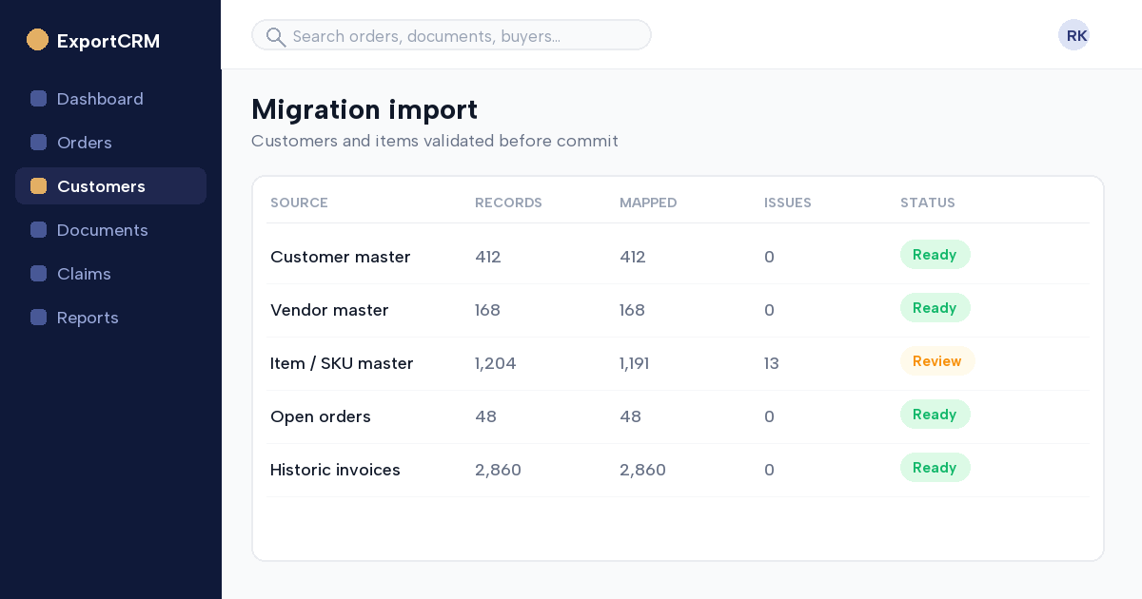Select the Vendor master row name
This screenshot has height=599, width=1142.
(329, 310)
